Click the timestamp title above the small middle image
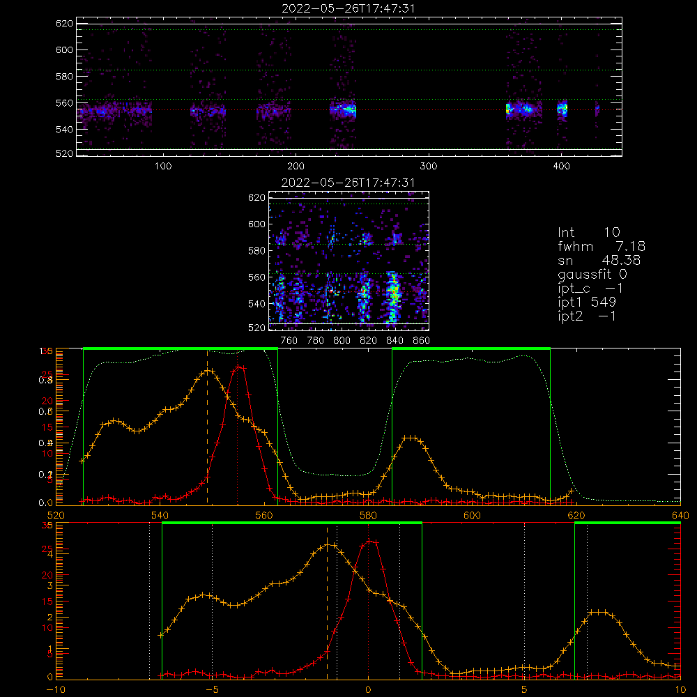The height and width of the screenshot is (697, 697). 348,183
